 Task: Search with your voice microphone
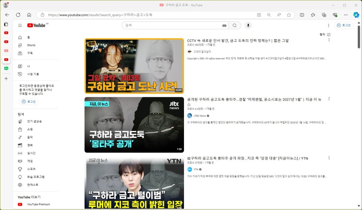tap(248, 25)
